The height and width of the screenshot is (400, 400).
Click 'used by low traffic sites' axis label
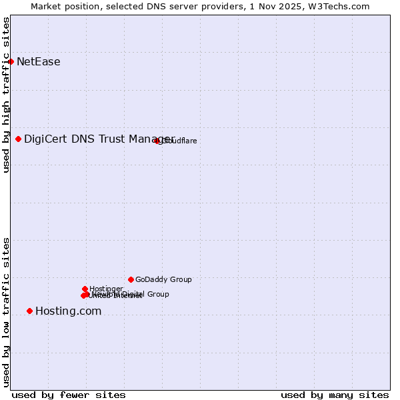tap(6, 311)
